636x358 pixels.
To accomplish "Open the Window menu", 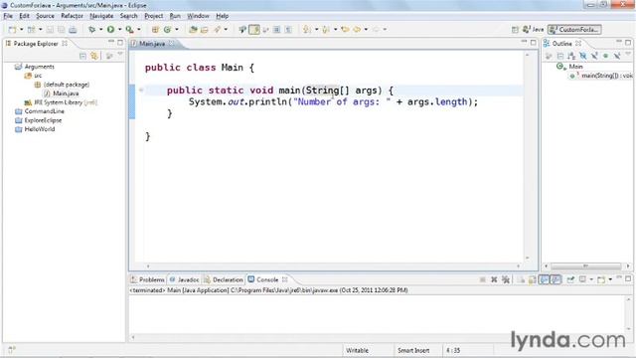I will coord(198,16).
